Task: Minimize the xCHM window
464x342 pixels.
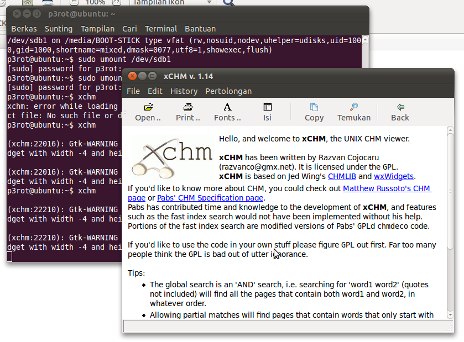Action: [x=142, y=76]
